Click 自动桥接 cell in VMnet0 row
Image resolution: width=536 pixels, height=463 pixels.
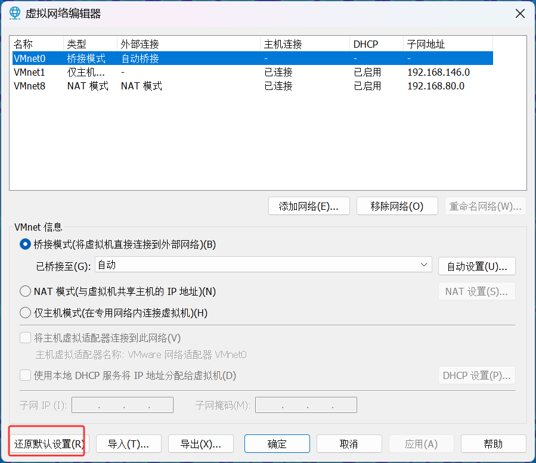140,58
